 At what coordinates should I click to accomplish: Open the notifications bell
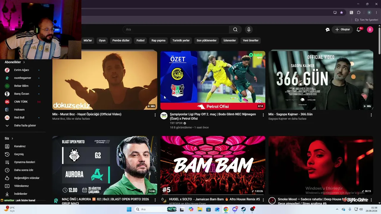tap(359, 29)
